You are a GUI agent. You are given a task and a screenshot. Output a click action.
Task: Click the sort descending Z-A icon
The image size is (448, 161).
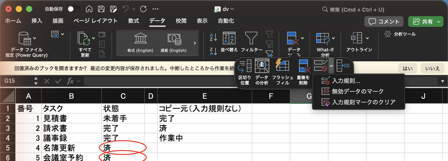214,51
